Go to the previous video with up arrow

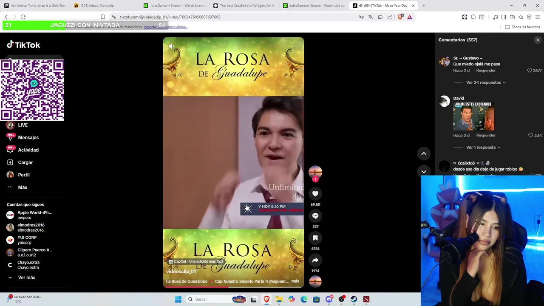[424, 153]
